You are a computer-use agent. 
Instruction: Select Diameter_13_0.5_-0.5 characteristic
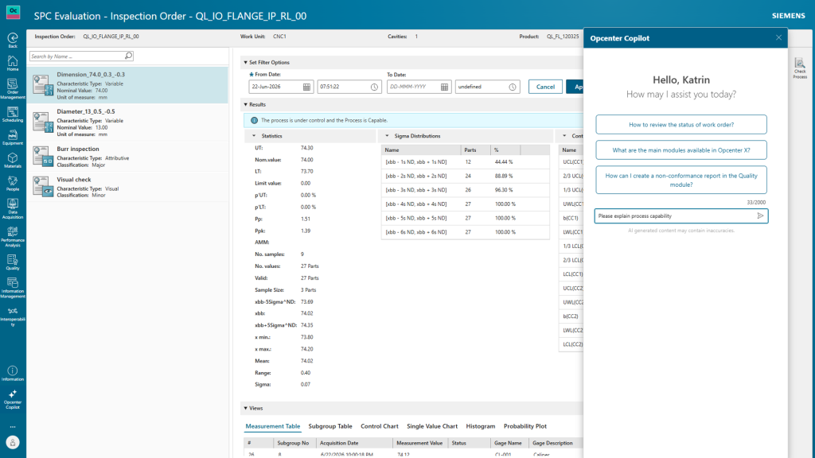click(128, 122)
